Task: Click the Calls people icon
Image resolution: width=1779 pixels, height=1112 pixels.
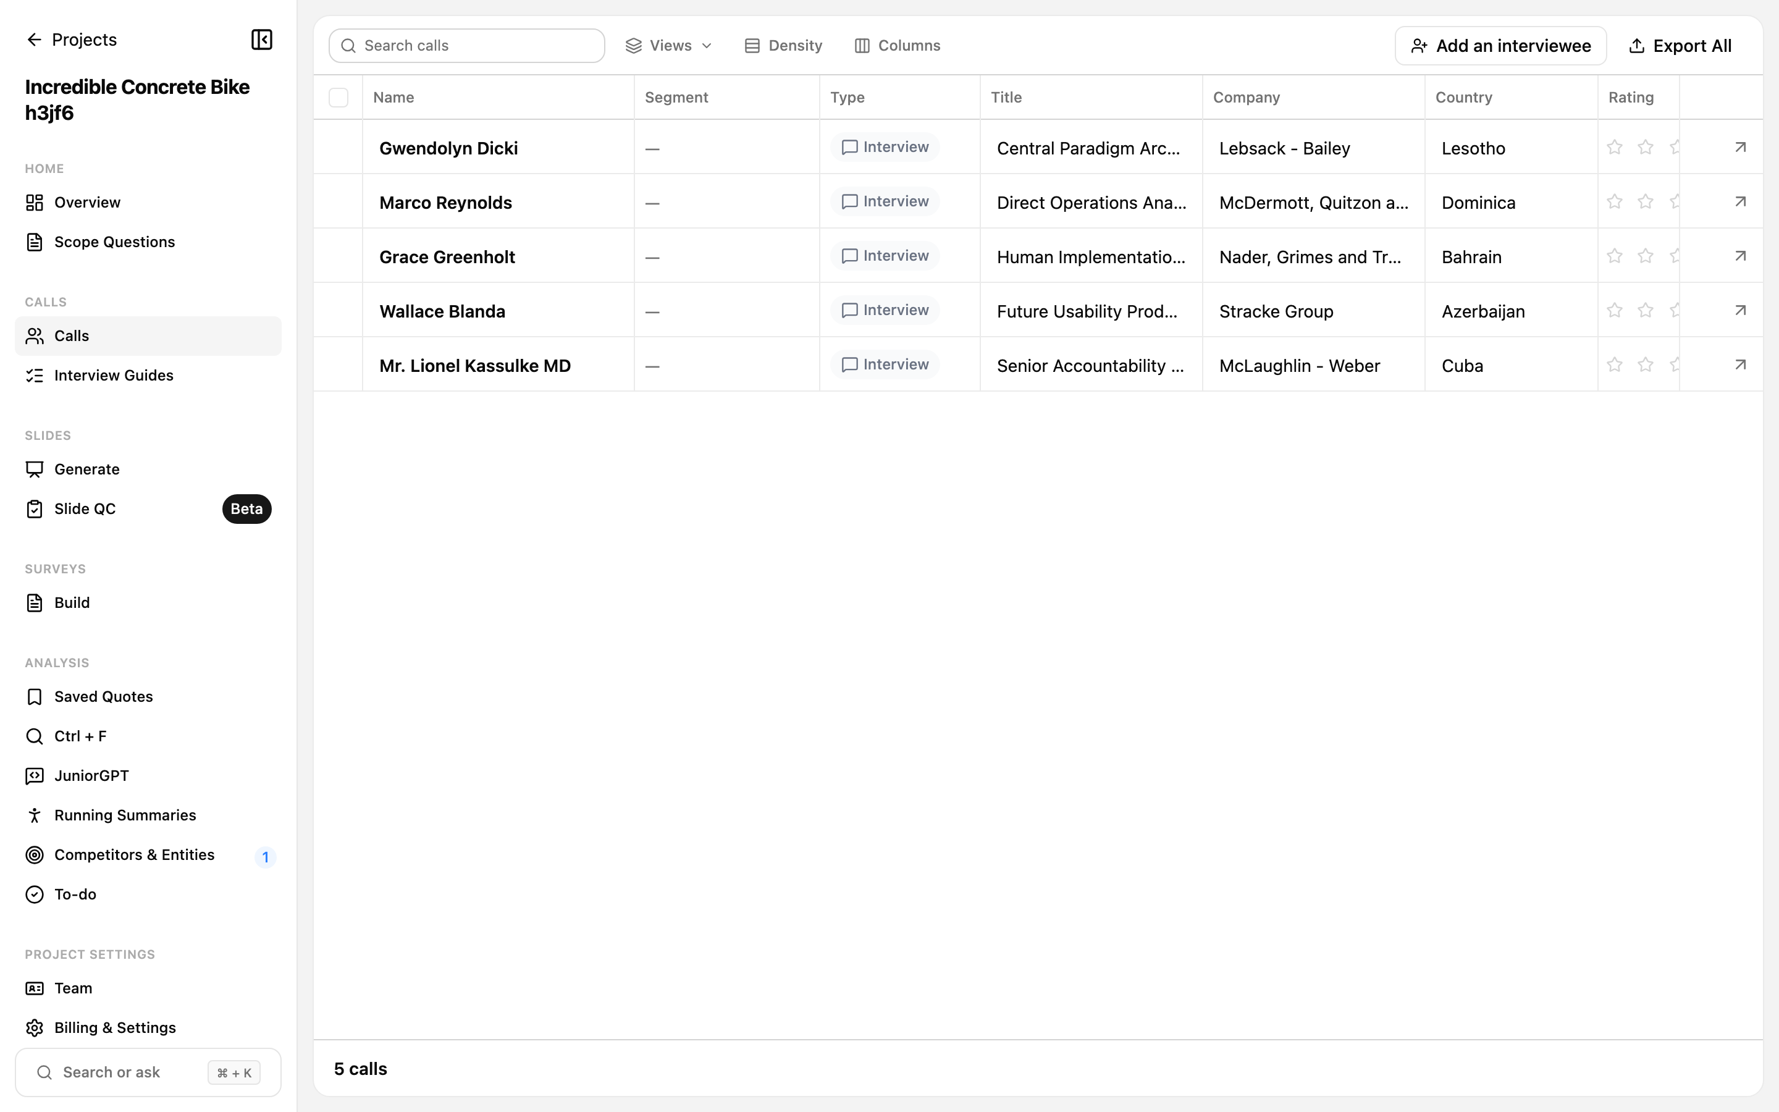Action: (x=35, y=336)
